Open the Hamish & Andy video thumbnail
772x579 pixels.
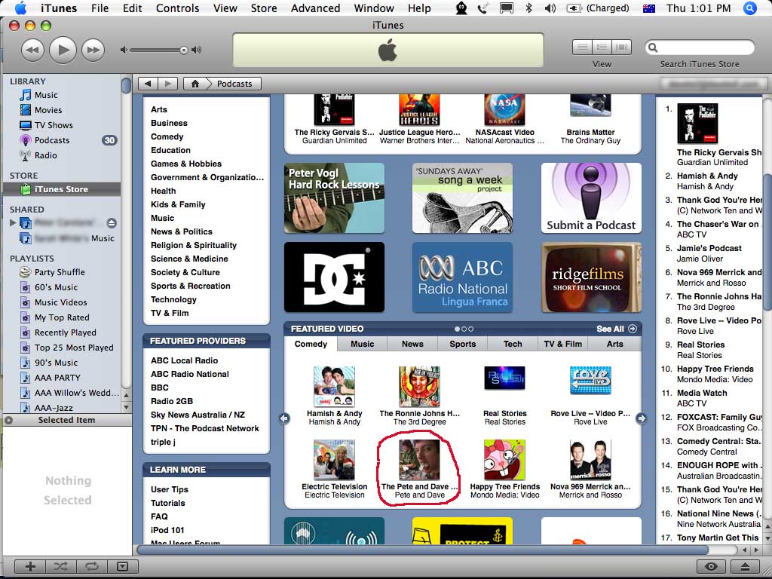(334, 387)
